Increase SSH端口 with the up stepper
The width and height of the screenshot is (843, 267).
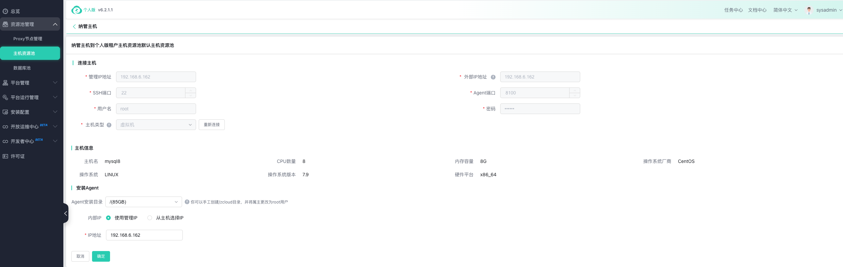(191, 90)
